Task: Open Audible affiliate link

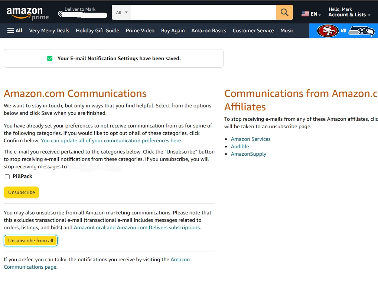Action: 240,147
